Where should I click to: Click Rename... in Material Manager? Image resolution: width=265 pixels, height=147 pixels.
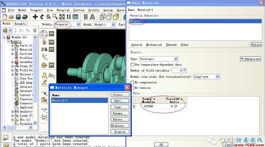coord(120,113)
